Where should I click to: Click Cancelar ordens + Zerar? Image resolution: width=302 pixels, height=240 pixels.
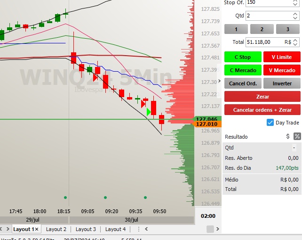(262, 110)
